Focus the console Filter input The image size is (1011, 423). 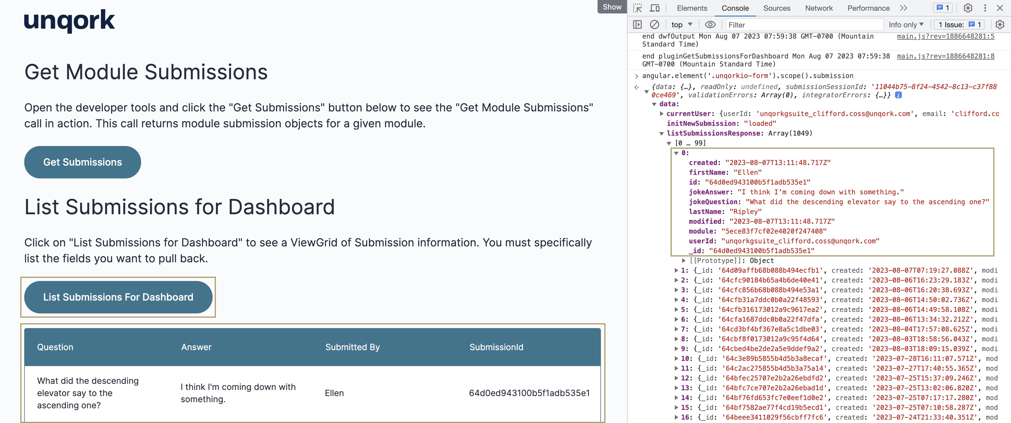click(x=804, y=25)
